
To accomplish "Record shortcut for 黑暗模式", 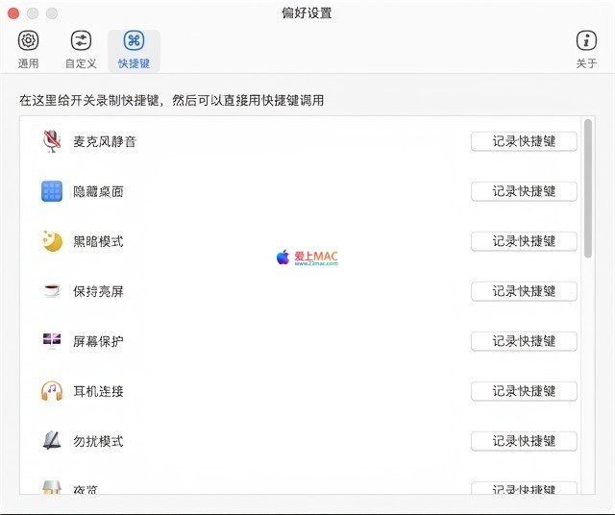I will (x=524, y=241).
